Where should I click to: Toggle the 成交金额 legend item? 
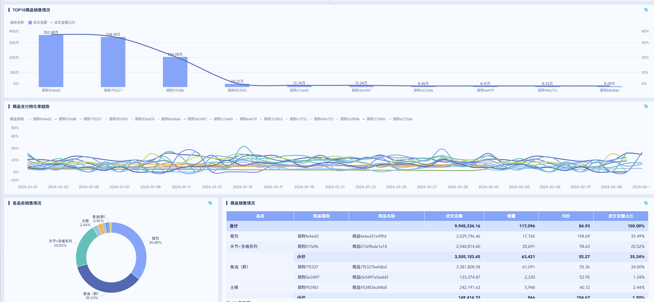tap(38, 23)
